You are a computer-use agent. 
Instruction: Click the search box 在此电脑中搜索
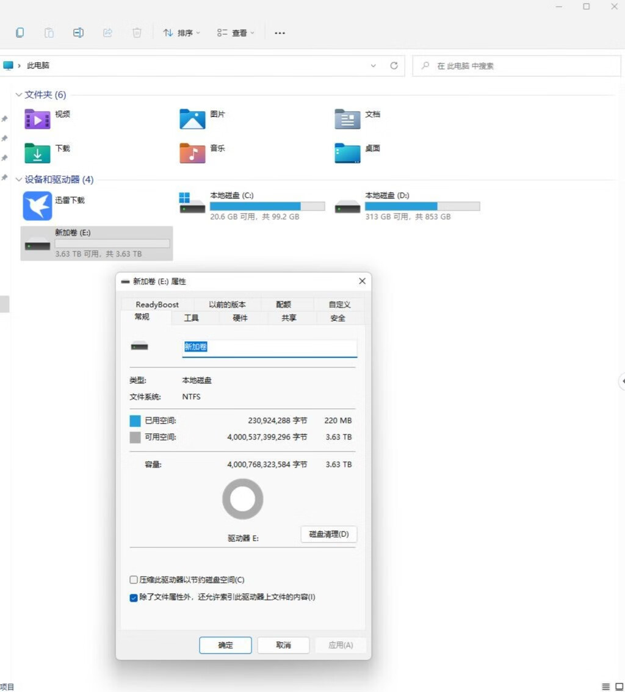point(516,66)
